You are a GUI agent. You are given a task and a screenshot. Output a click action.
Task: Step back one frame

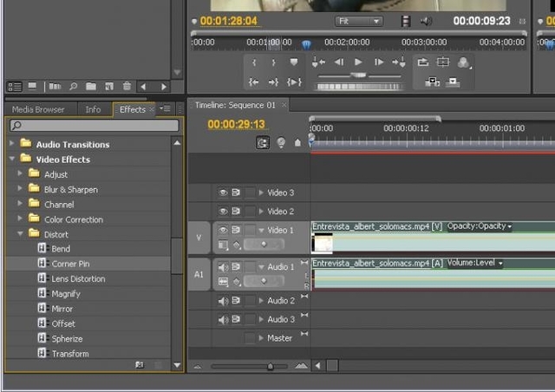[x=339, y=62]
